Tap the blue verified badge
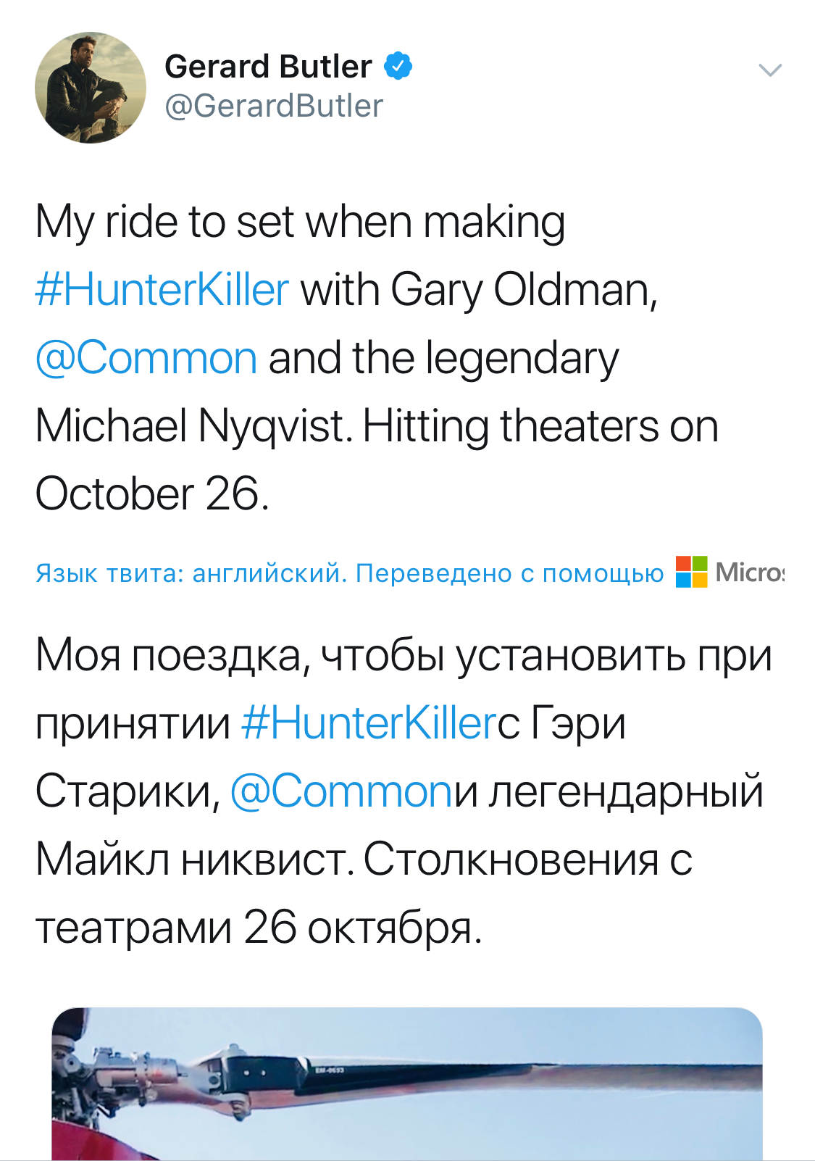Screen dimensions: 815x1161 click(398, 66)
